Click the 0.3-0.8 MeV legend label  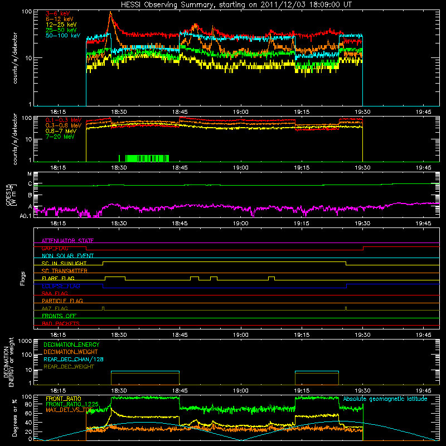(x=64, y=125)
